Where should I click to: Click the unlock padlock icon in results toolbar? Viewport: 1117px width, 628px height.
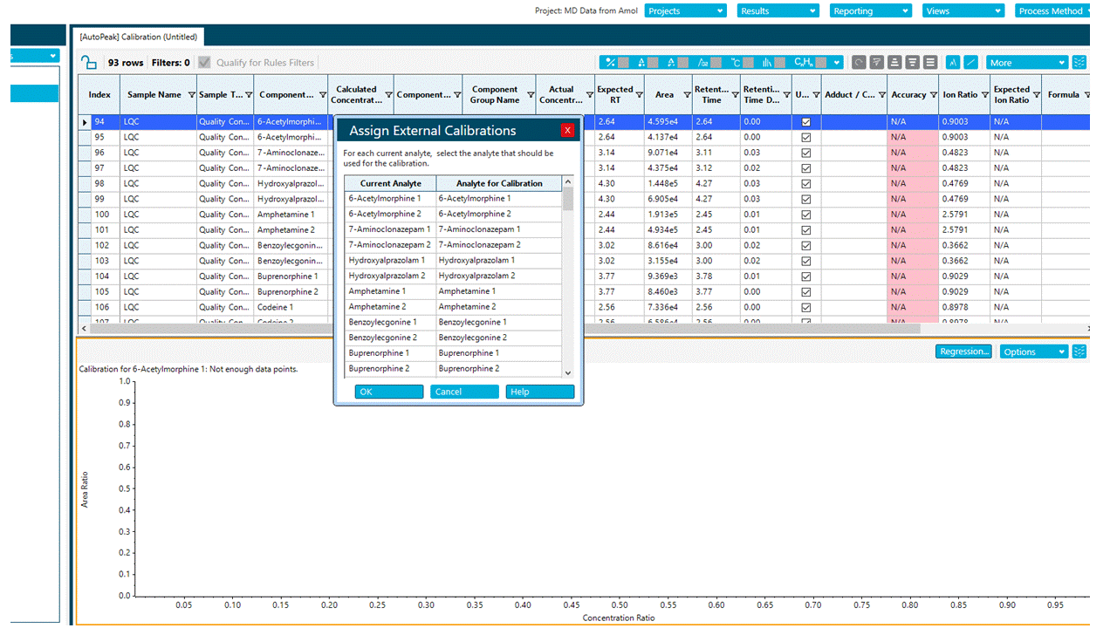coord(88,63)
